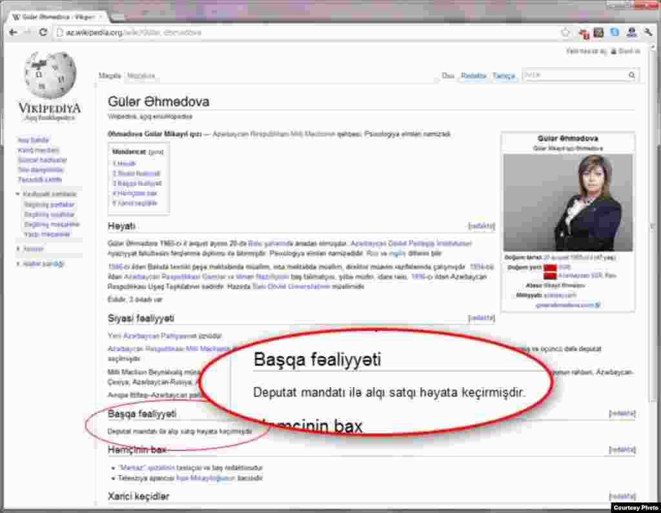
Task: Click the browser back arrow button
Action: coord(12,32)
